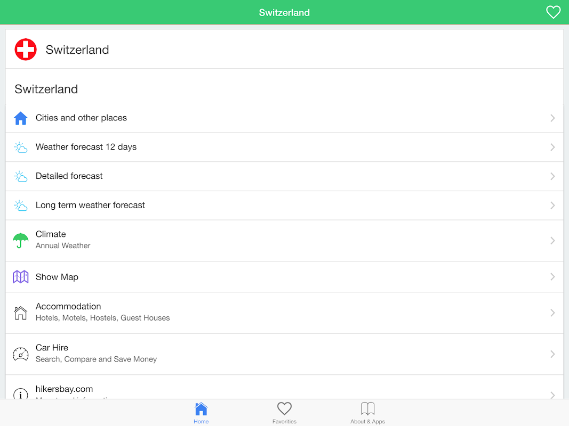Open the hikersbay.com link
The height and width of the screenshot is (426, 569).
[x=64, y=389]
